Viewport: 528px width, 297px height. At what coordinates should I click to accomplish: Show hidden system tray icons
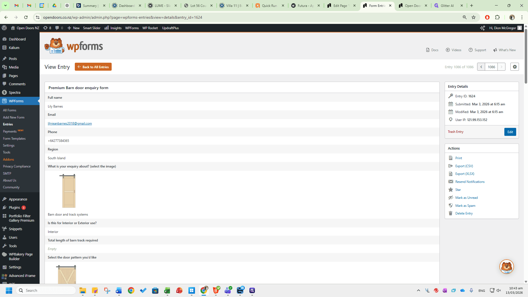coord(418,290)
